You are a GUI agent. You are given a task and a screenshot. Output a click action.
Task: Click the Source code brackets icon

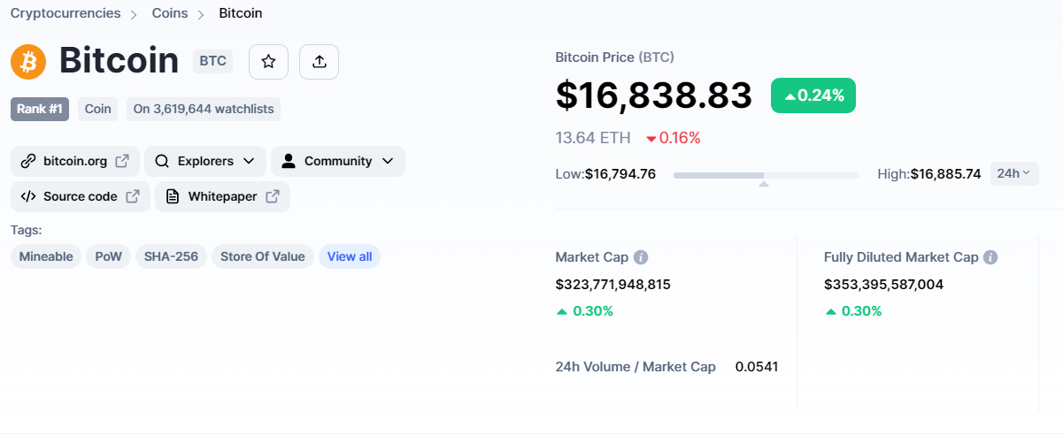(28, 196)
